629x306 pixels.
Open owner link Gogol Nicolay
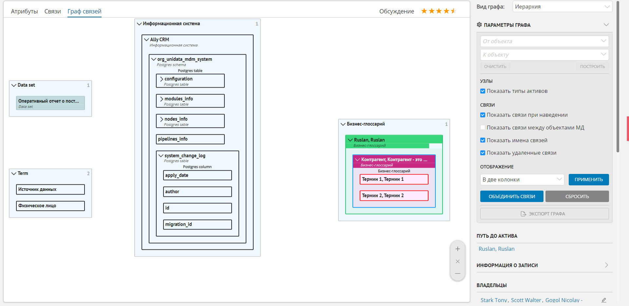pyautogui.click(x=562, y=300)
